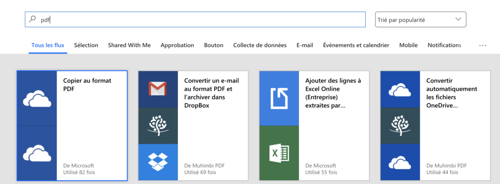Open "Convertir un e-mail au format PDF" template

[x=208, y=93]
